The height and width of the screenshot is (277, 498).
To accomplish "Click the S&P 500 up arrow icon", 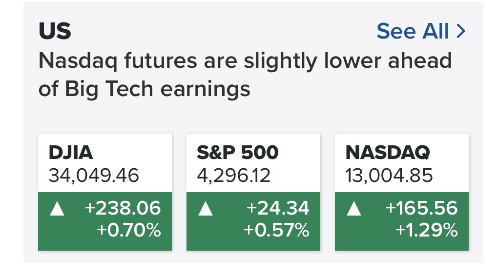I will (x=206, y=209).
